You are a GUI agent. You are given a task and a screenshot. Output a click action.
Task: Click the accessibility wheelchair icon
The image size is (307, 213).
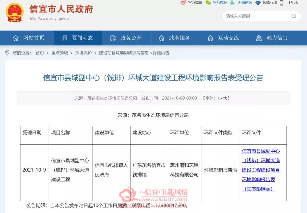(233, 3)
